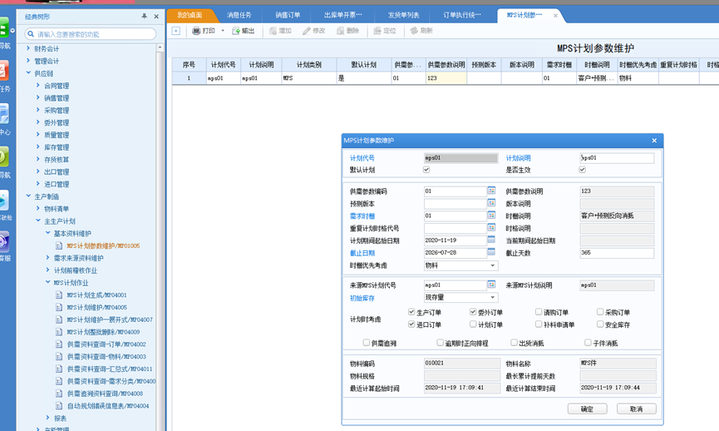Screen dimensions: 719x431
Task: Open lookup for 预测版本 field
Action: tap(491, 203)
